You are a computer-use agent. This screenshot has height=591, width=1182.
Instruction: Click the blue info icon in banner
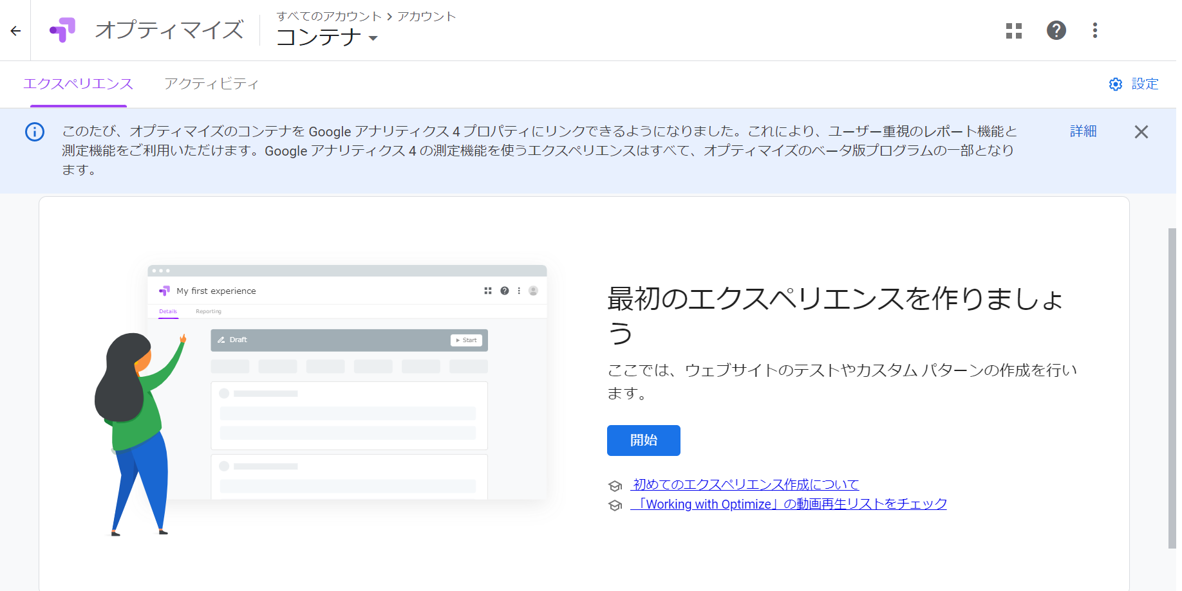(35, 132)
